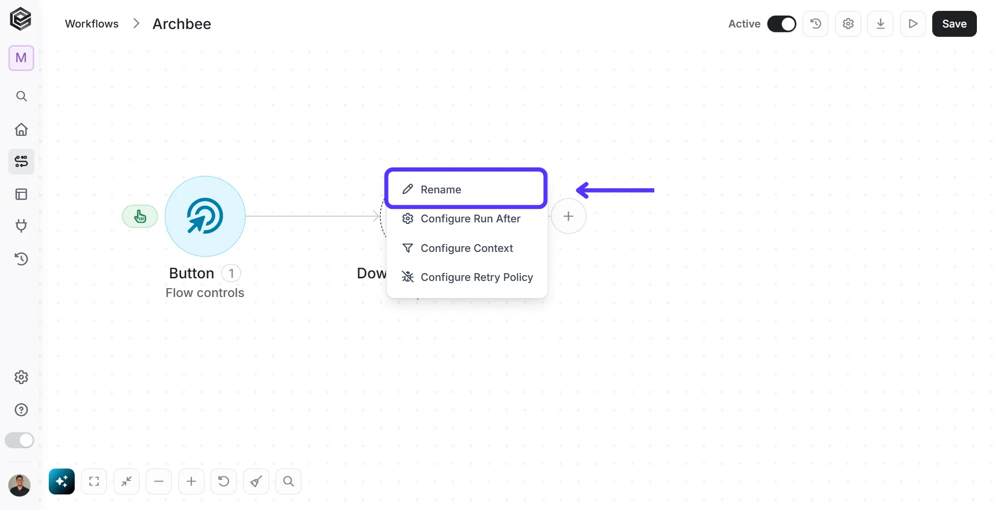Select the Button trigger node circle

(x=205, y=216)
